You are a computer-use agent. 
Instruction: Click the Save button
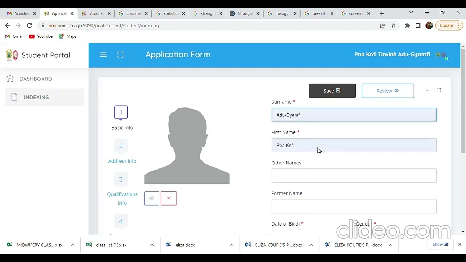click(332, 91)
